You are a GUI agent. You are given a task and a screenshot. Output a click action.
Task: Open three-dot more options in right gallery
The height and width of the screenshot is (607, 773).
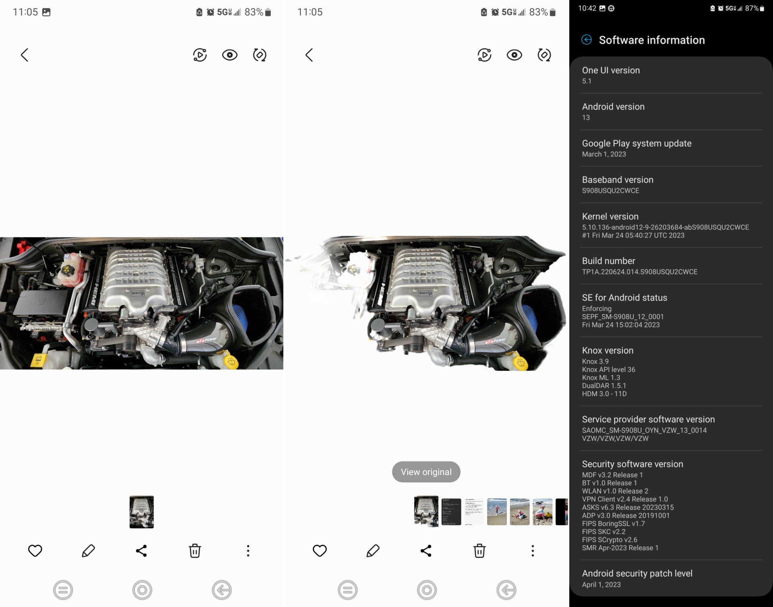point(533,551)
